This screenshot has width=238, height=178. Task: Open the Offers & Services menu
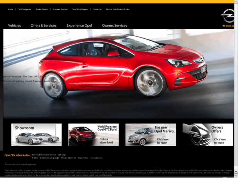pos(44,25)
